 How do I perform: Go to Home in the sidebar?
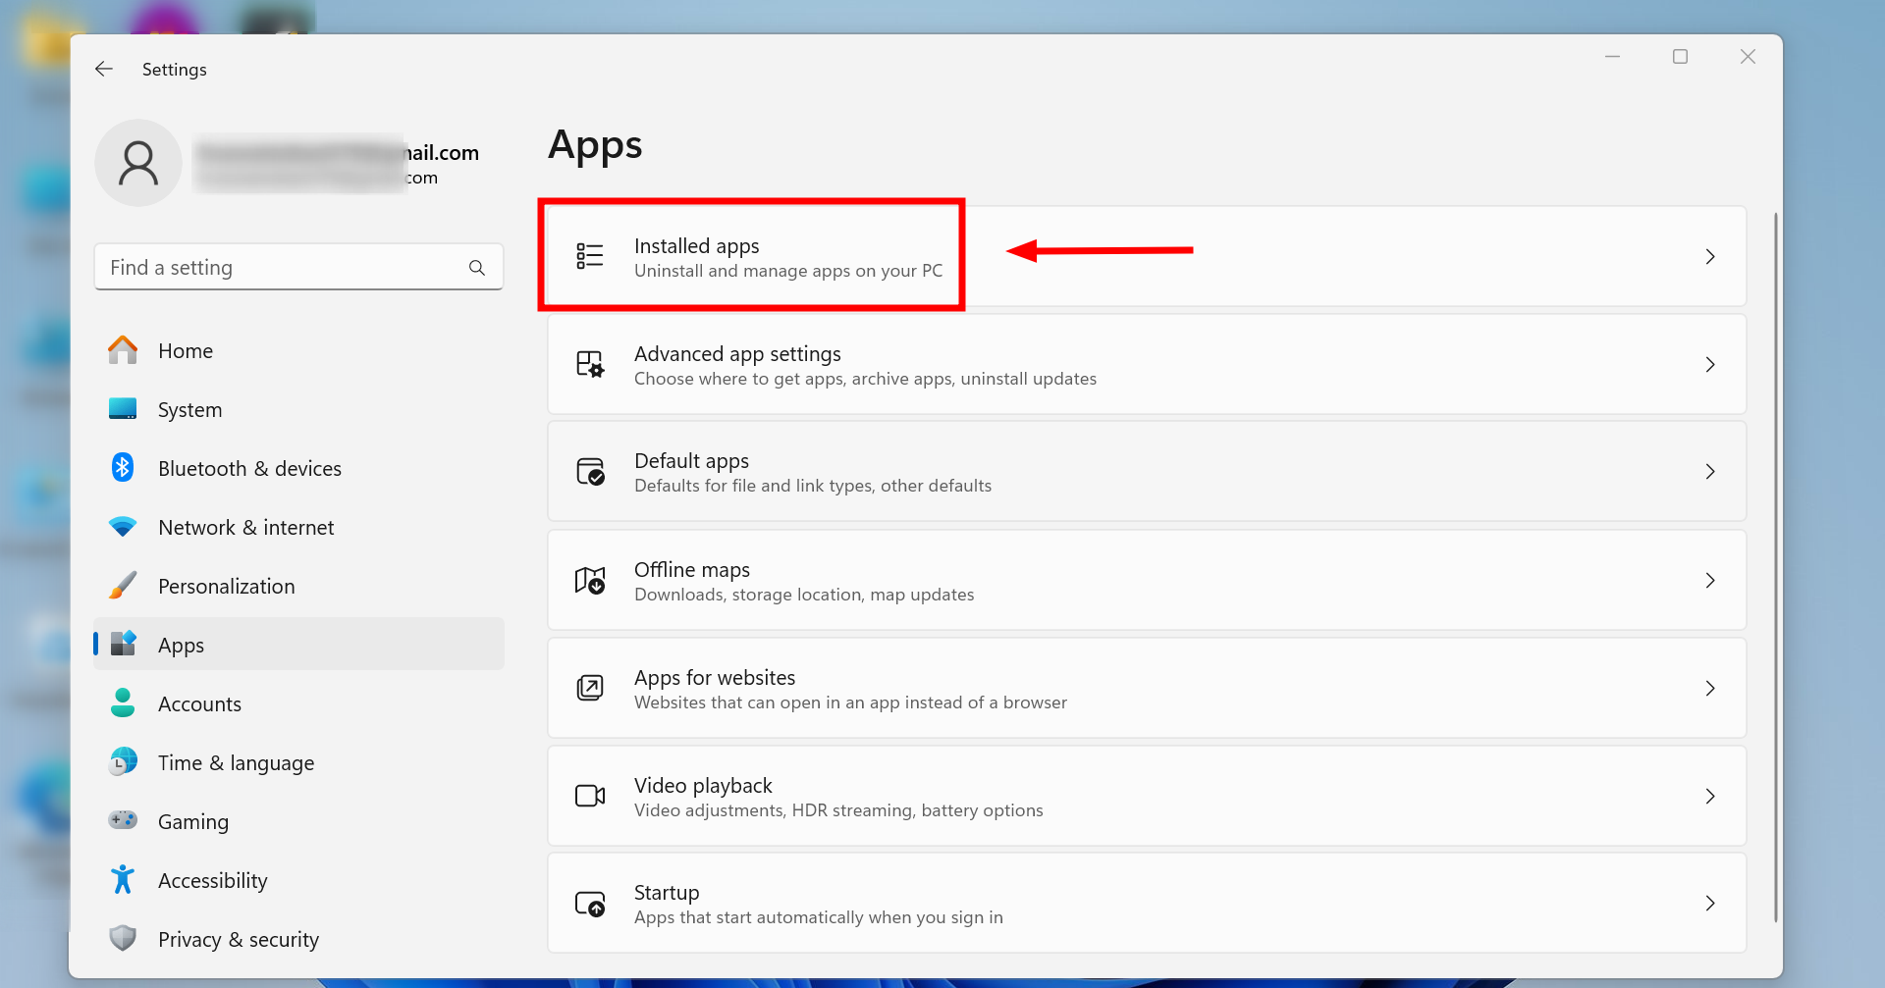click(186, 351)
